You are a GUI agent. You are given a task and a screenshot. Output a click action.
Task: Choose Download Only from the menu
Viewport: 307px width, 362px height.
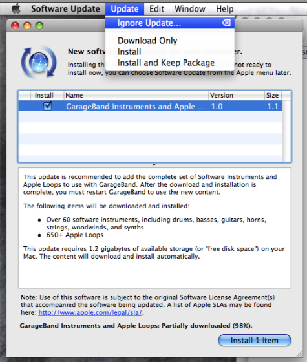[x=170, y=41]
